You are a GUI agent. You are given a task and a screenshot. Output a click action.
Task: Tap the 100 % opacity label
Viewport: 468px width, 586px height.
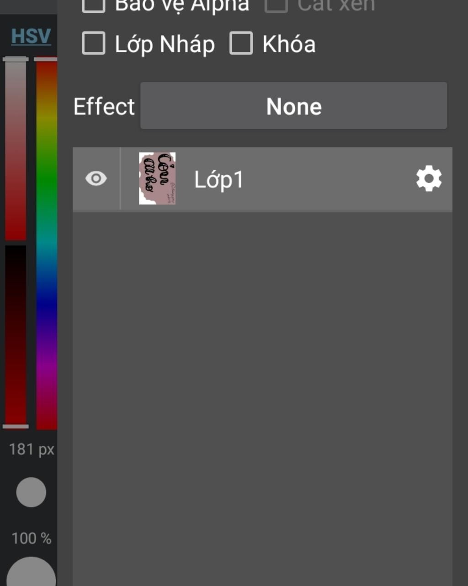(x=31, y=538)
